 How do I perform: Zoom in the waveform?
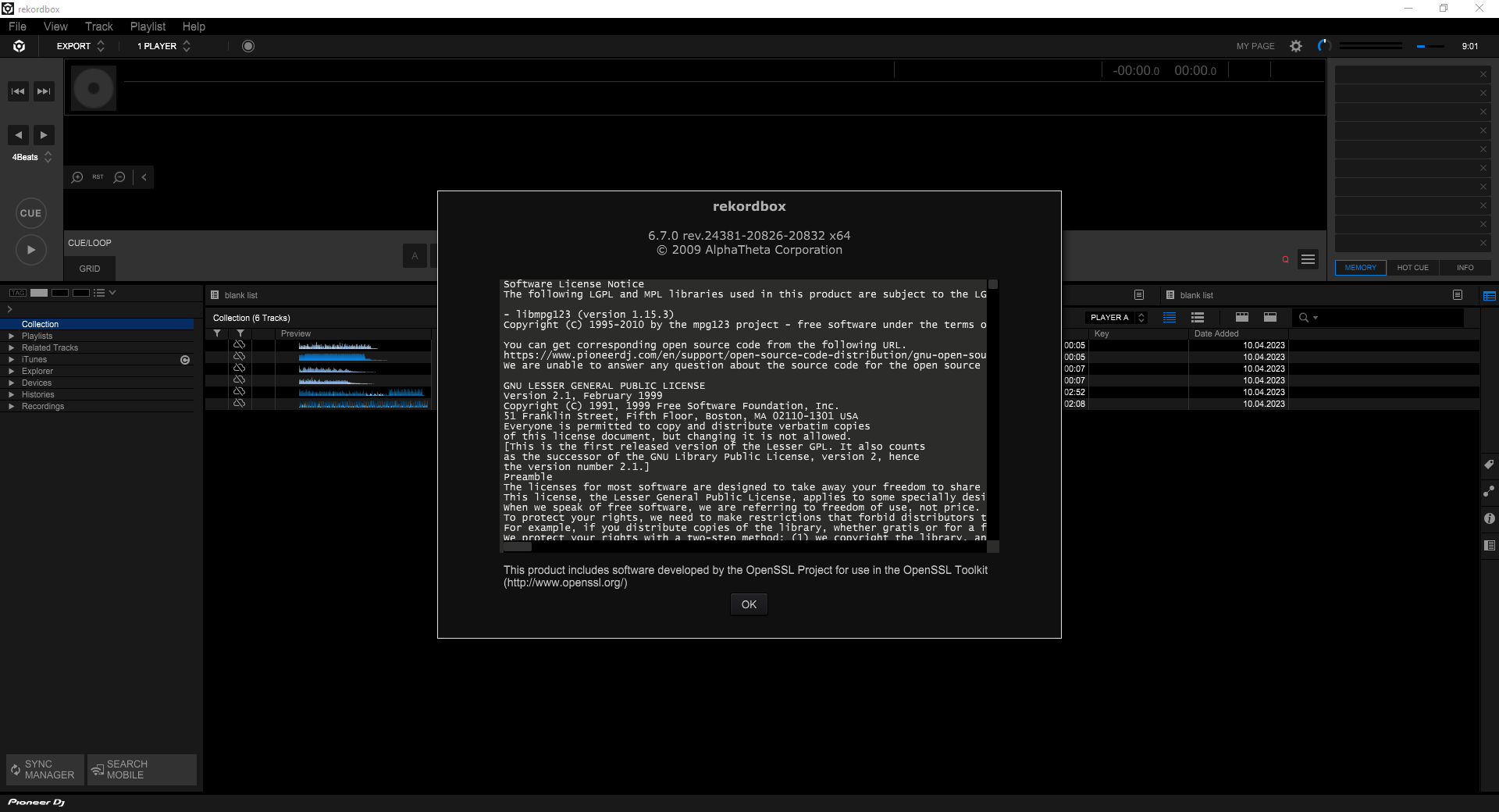point(77,177)
